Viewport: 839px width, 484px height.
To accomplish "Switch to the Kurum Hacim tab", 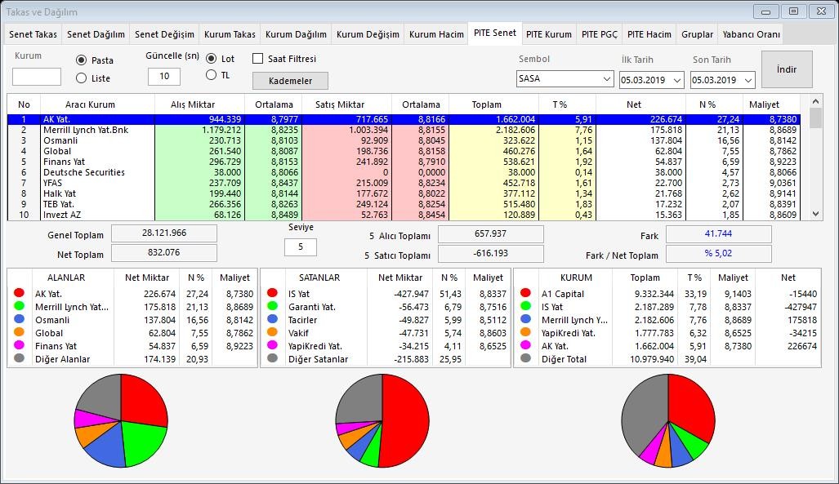I will click(436, 34).
